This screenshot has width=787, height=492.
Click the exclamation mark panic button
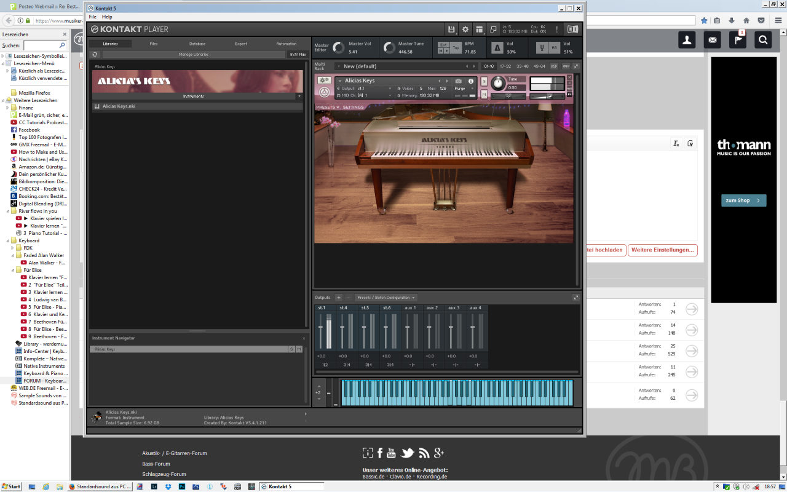click(x=556, y=29)
